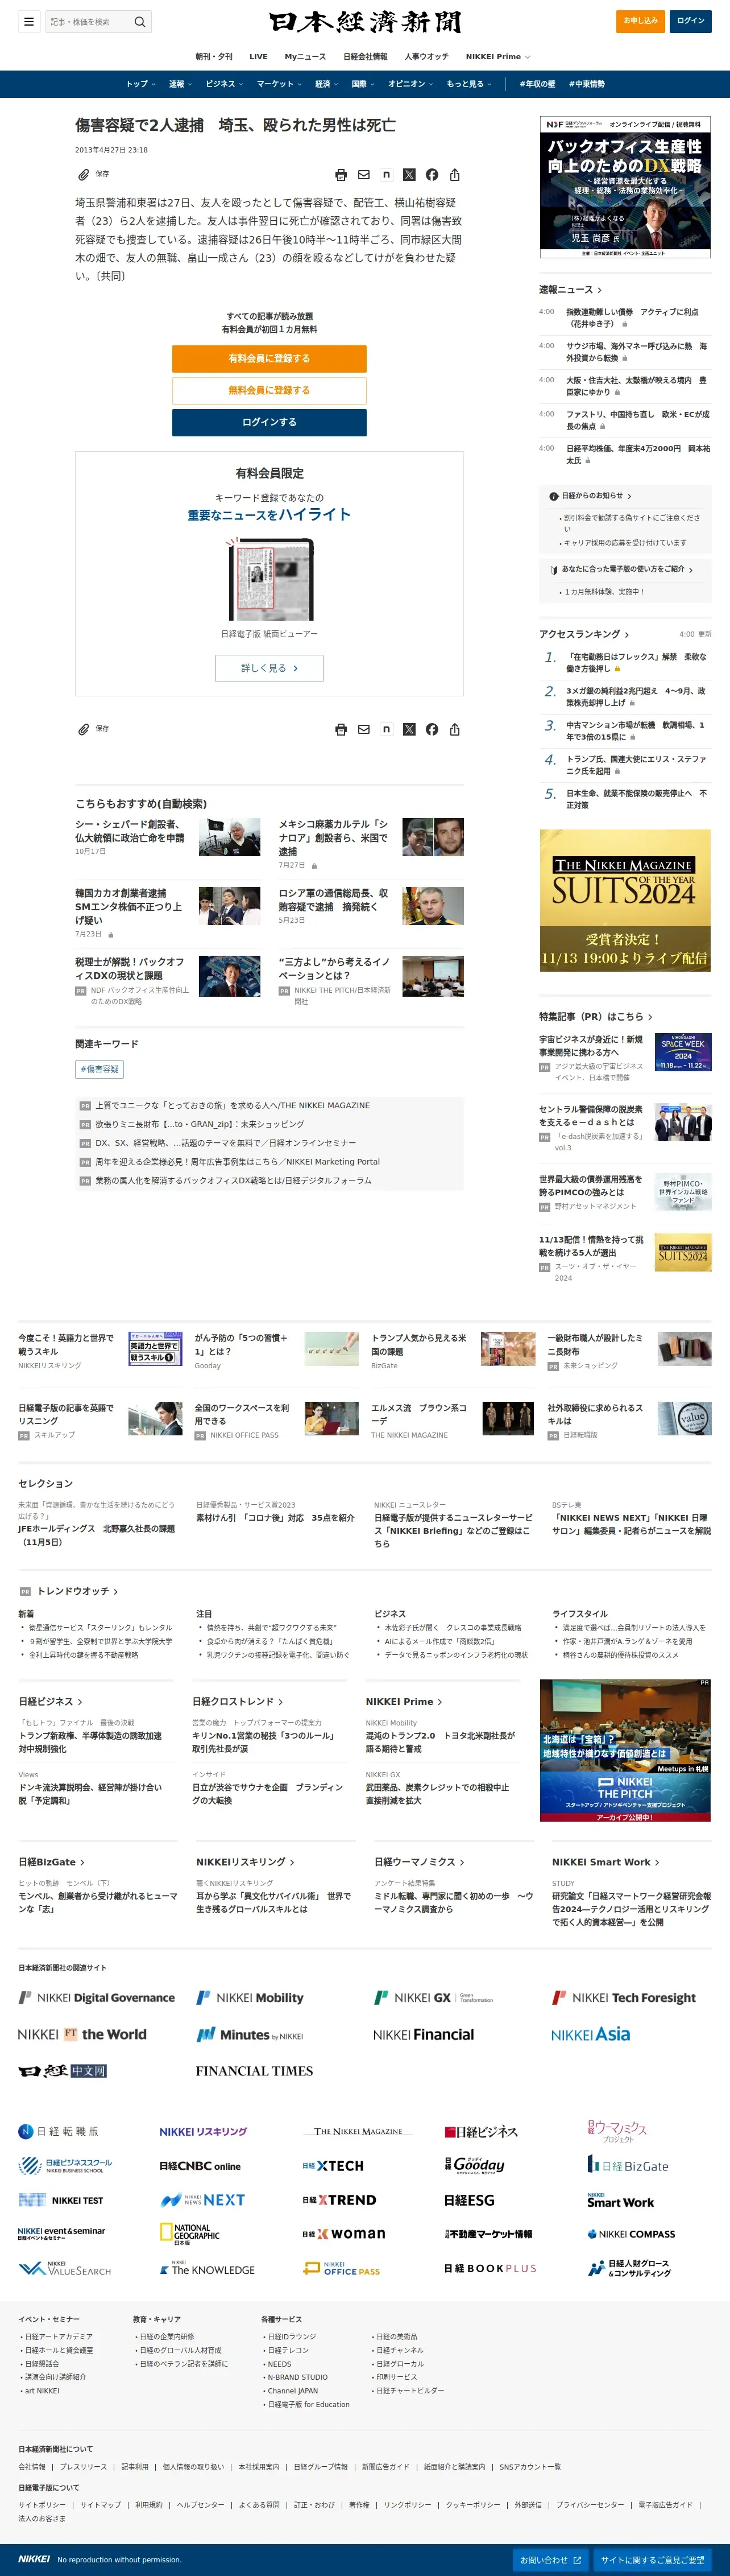Click the Facebook icon below the paywall box

click(432, 730)
